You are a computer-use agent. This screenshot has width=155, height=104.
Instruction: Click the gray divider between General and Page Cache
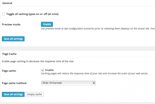[78, 49]
